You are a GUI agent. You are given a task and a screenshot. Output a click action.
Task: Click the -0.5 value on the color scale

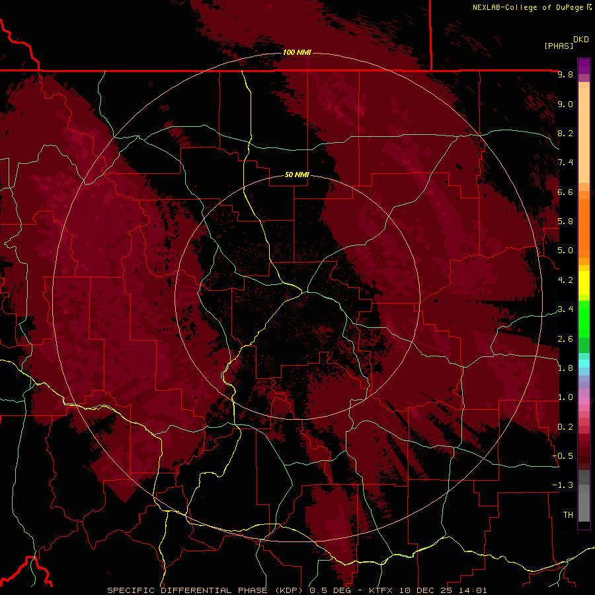pos(563,456)
